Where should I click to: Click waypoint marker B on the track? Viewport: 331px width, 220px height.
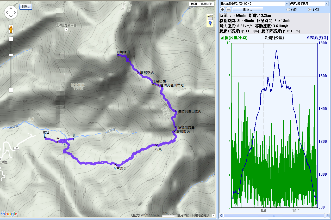click(x=73, y=139)
